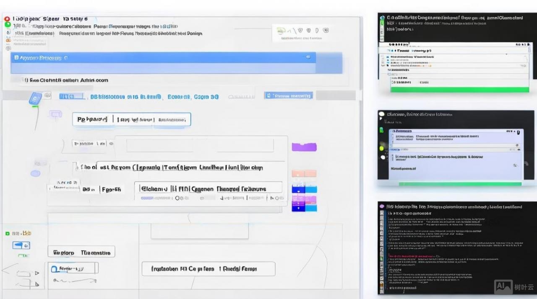Expand the upper small triangle arrow at bottom-left
This screenshot has width=537, height=299.
click(x=37, y=273)
